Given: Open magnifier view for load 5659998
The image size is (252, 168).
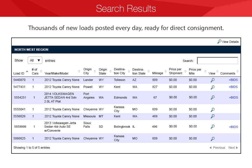Looking at the screenshot, I should tap(213, 127).
